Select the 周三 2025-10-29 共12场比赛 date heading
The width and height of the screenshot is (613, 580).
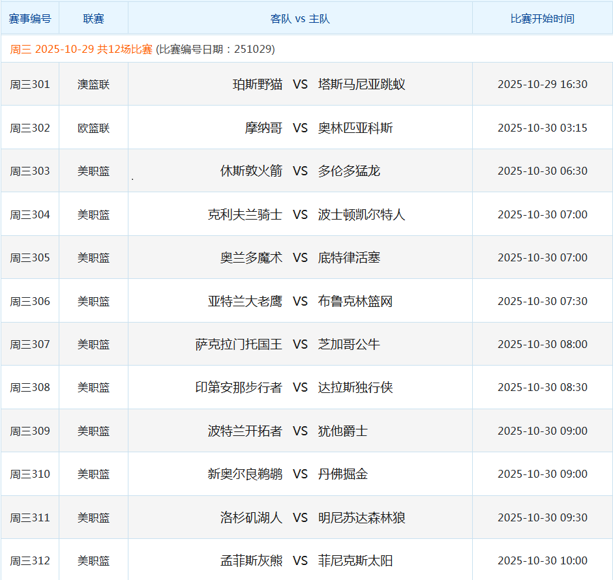pyautogui.click(x=82, y=50)
